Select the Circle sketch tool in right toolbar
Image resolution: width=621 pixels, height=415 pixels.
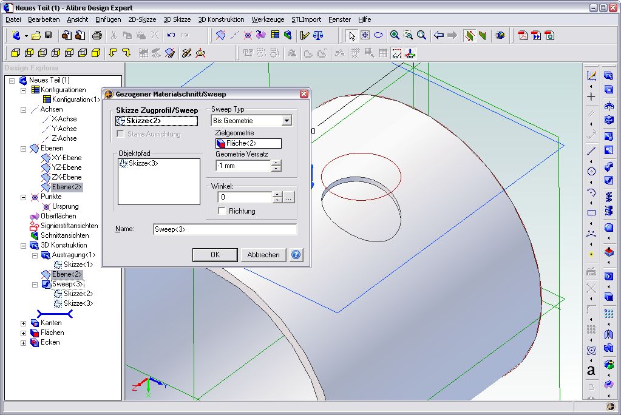591,172
